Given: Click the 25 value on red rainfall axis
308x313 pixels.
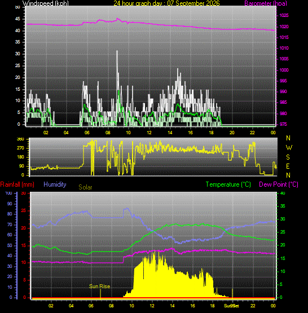Looking at the screenshot, I should tap(23, 210).
